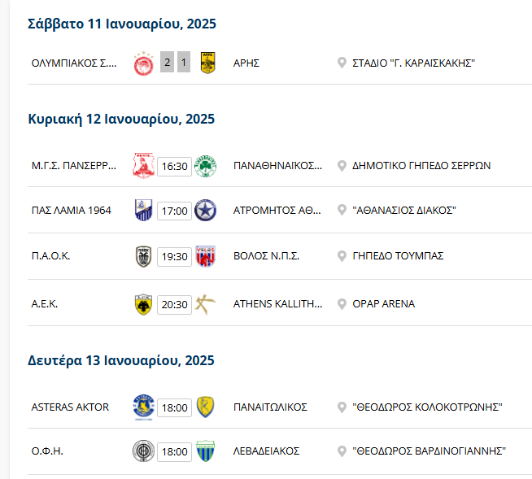The width and height of the screenshot is (532, 479).
Task: Open the Athens Kallithea gold logo
Action: (x=205, y=304)
